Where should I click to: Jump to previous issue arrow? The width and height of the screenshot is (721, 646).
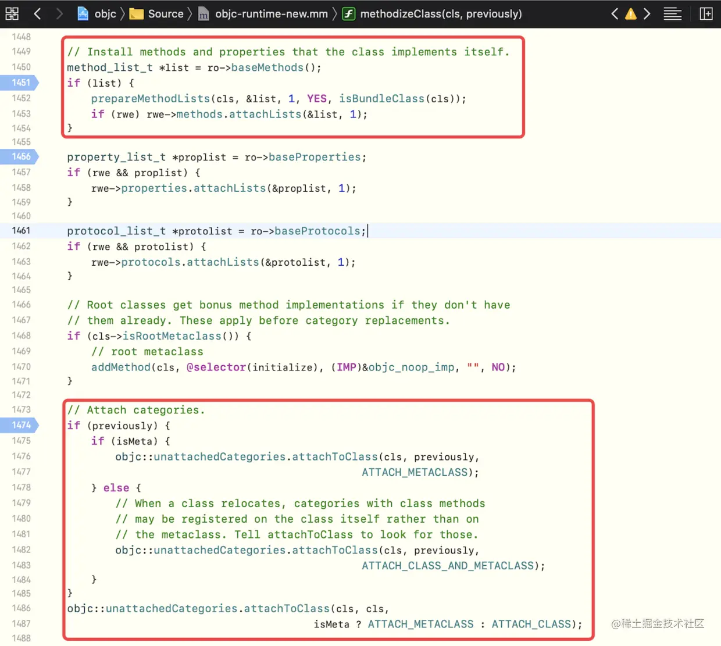[615, 13]
